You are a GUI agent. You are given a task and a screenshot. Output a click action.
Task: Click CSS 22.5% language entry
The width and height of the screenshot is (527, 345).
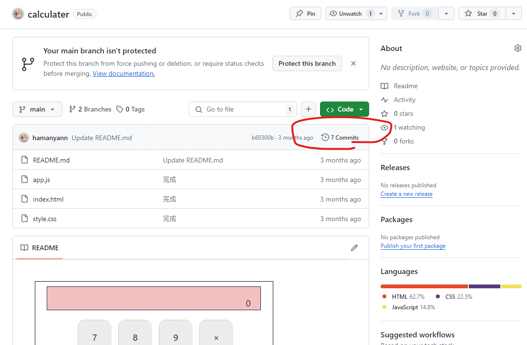point(454,296)
